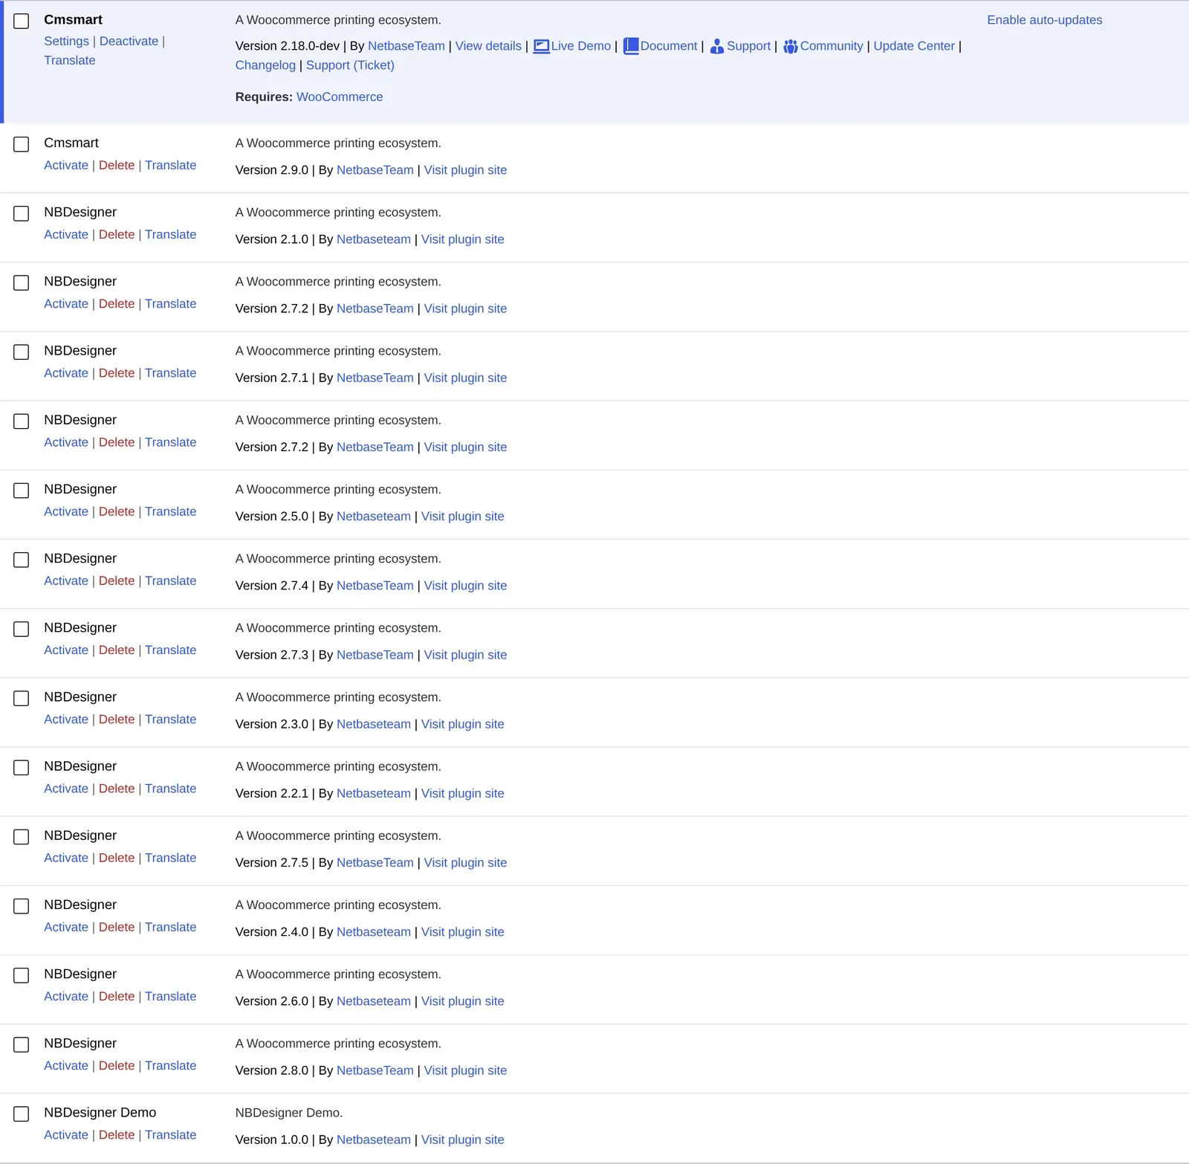Click the Live Demo screen icon
Viewport: 1189px width, 1164px height.
tap(541, 46)
